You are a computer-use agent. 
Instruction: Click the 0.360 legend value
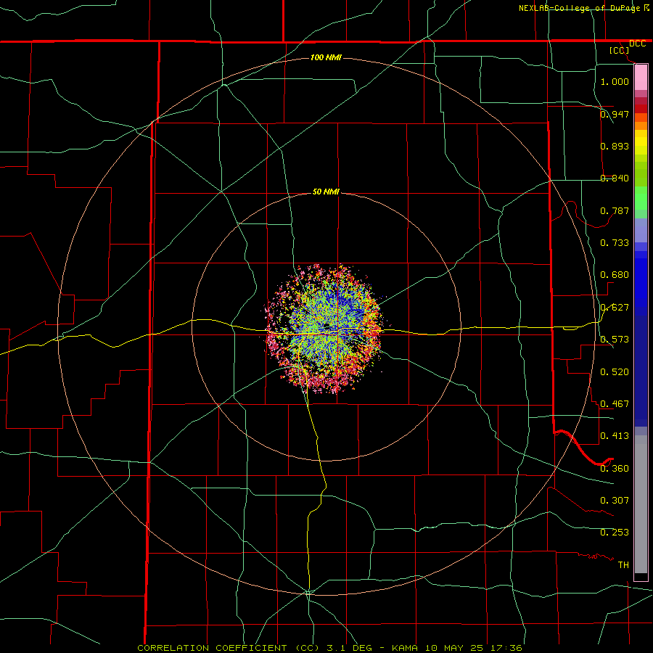click(615, 469)
